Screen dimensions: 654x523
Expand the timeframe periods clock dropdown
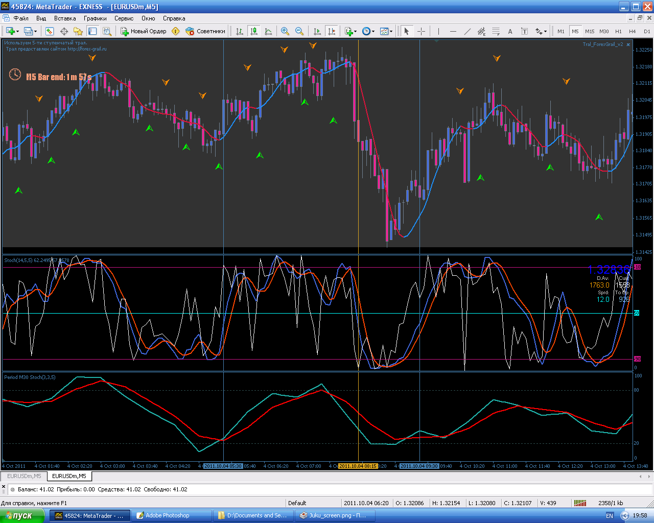(368, 31)
